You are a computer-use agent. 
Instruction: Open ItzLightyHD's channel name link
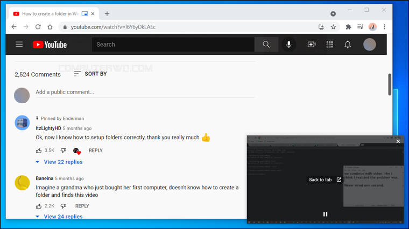48,128
